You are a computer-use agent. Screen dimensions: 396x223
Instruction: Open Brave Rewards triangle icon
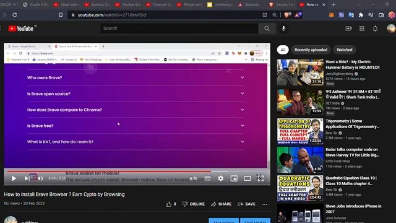[x=298, y=15]
